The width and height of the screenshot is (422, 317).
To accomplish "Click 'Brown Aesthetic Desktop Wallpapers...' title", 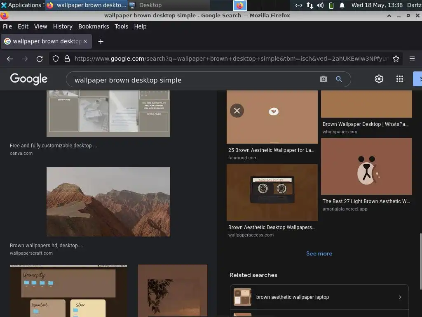I will (272, 227).
